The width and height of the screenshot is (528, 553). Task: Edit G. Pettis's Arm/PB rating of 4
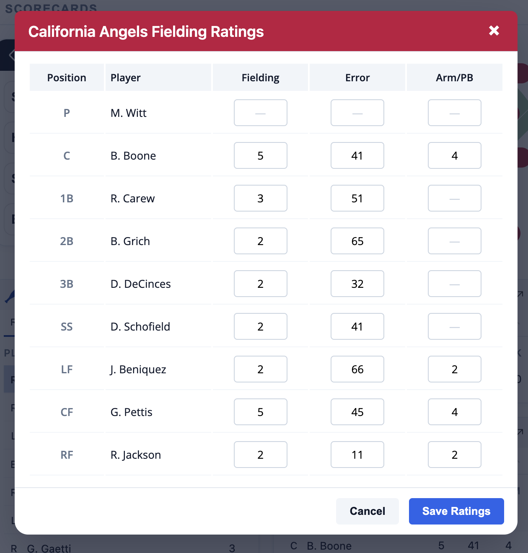click(454, 412)
